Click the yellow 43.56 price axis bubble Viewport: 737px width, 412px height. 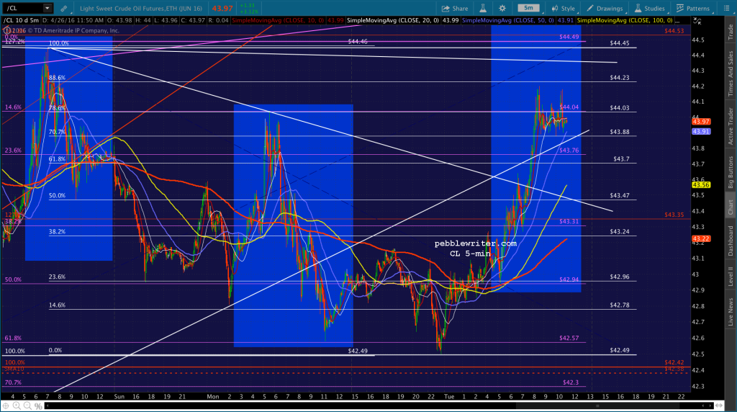point(701,185)
